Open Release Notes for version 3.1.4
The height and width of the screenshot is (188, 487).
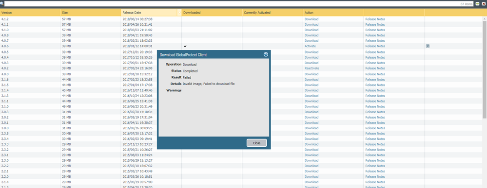(375, 90)
